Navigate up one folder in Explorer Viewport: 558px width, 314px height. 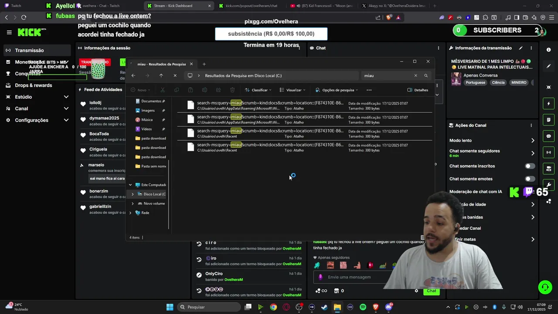click(x=161, y=75)
